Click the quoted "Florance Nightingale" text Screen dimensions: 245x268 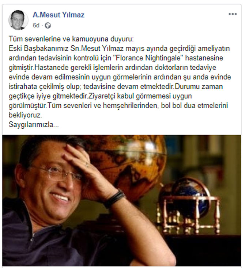coord(148,58)
